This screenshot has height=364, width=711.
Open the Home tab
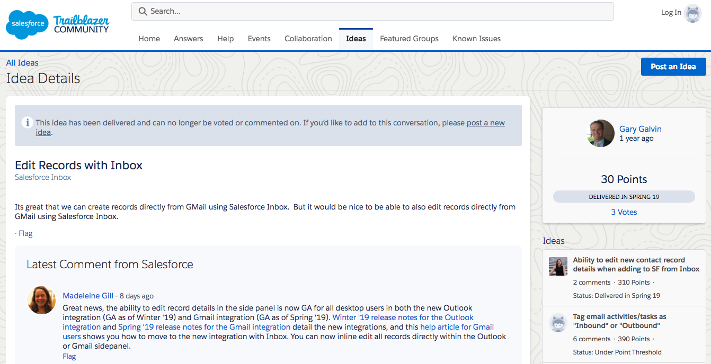(x=149, y=39)
